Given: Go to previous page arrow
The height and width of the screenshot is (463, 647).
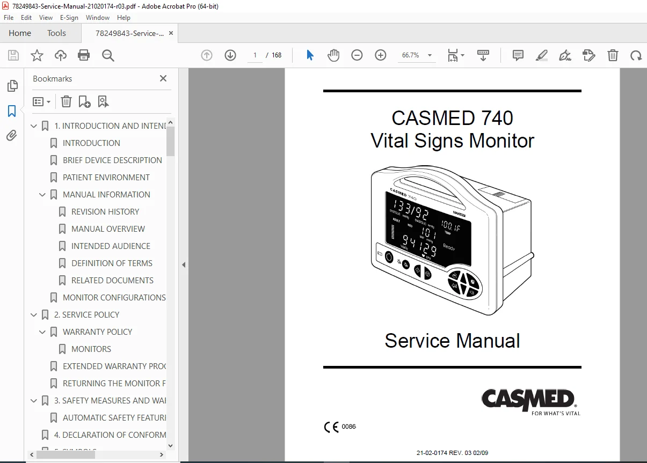Looking at the screenshot, I should pos(207,55).
